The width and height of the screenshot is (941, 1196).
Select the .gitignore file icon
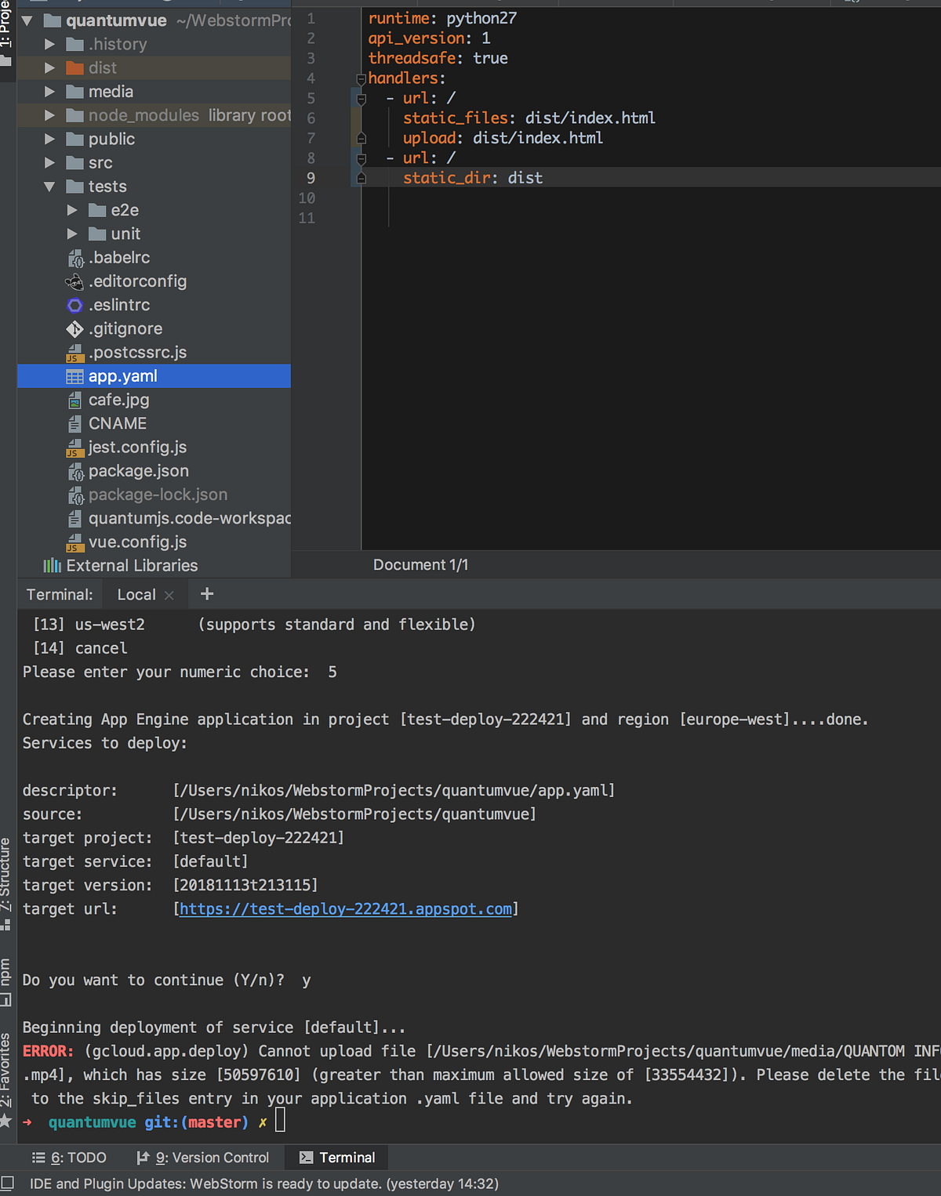pyautogui.click(x=74, y=328)
